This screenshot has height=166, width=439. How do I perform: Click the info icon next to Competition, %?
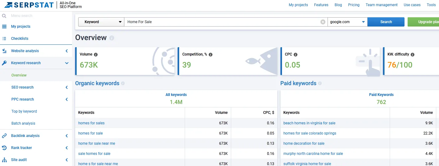tap(211, 55)
